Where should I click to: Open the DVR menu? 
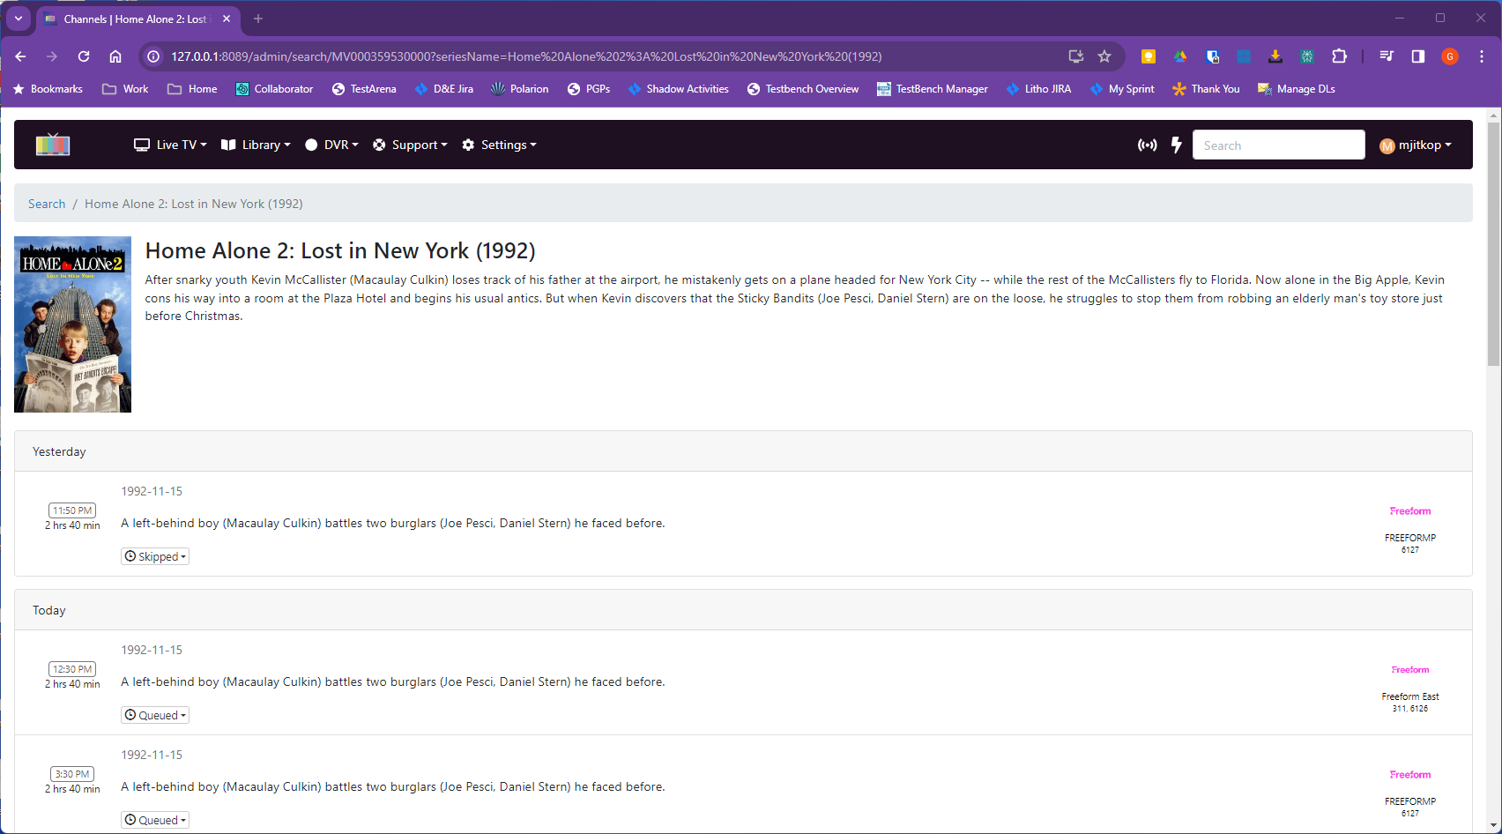(331, 145)
